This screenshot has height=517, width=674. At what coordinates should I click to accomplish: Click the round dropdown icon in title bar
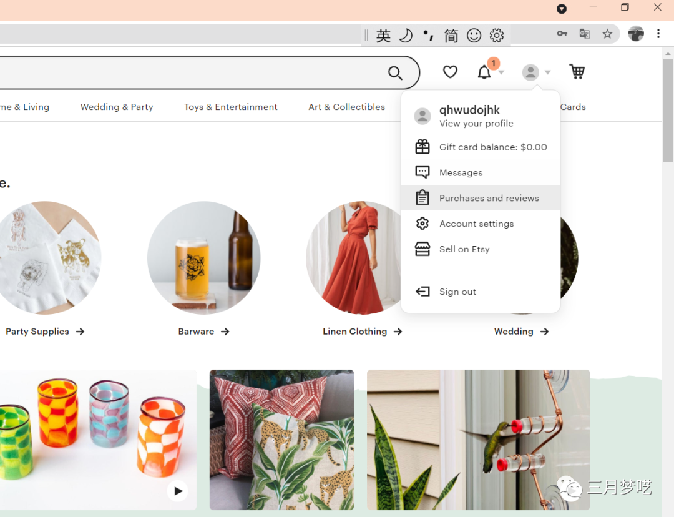pyautogui.click(x=562, y=9)
